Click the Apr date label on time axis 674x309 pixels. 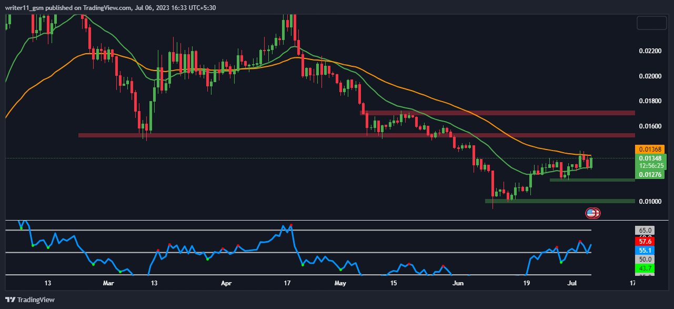pos(226,283)
